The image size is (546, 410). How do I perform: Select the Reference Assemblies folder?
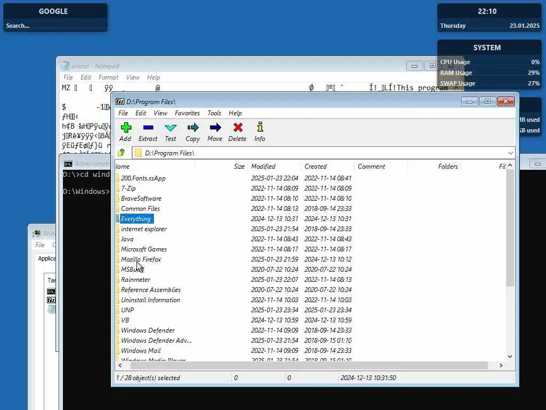click(150, 290)
